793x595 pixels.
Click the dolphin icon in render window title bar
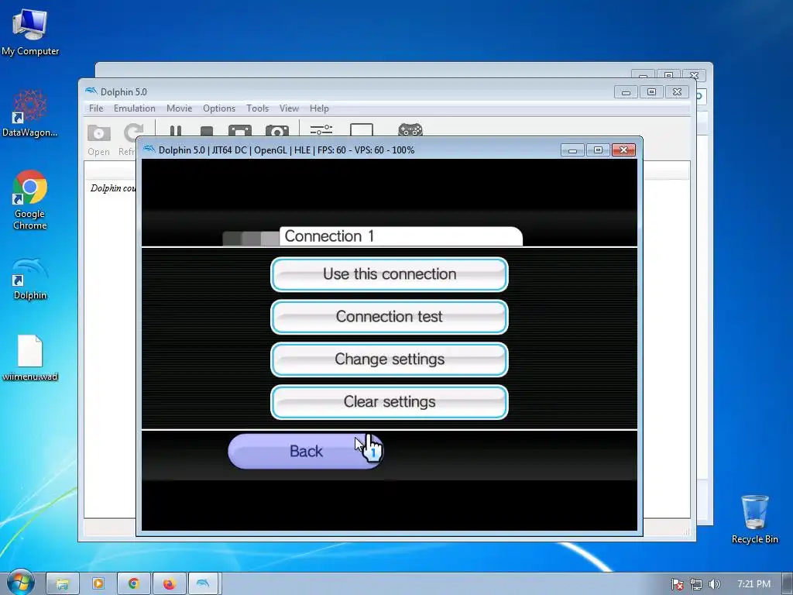149,150
